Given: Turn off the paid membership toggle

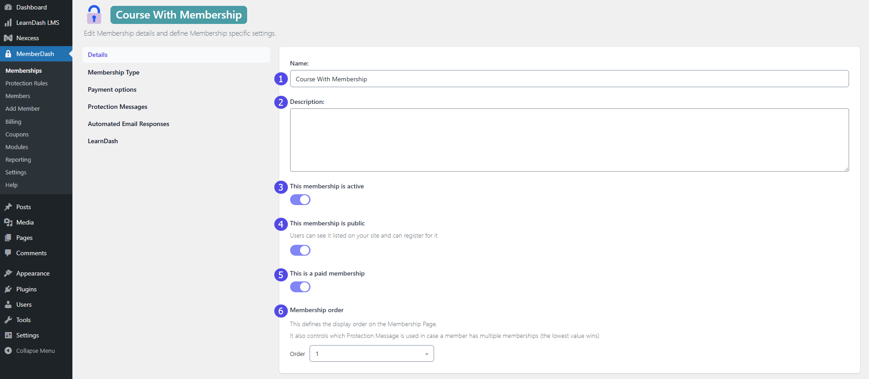Looking at the screenshot, I should pyautogui.click(x=300, y=287).
